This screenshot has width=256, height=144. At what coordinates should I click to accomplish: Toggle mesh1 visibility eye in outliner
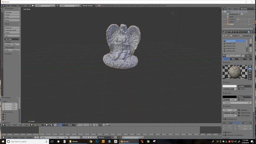pyautogui.click(x=249, y=24)
